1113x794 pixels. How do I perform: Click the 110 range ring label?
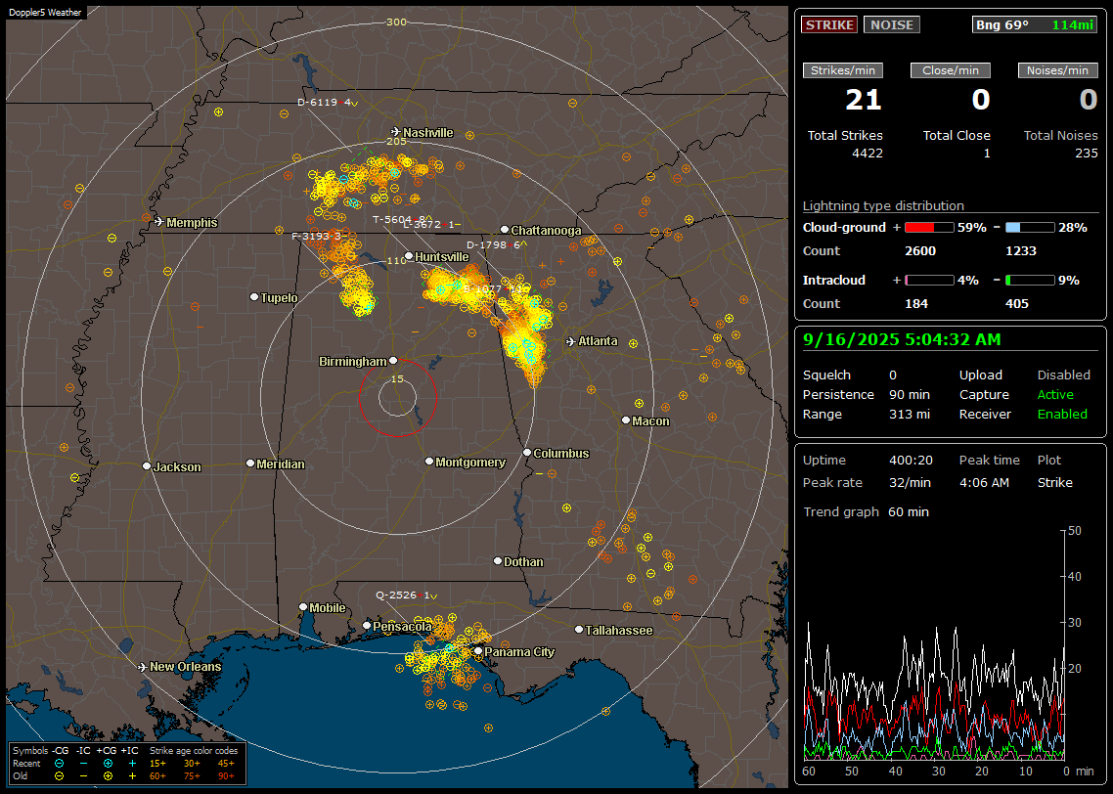point(396,260)
